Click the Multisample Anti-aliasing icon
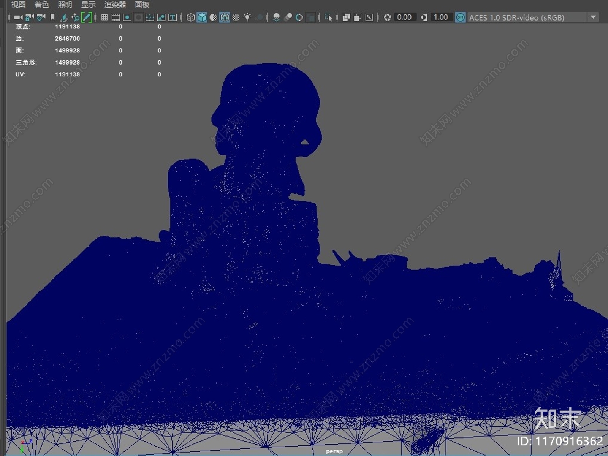Image resolution: width=608 pixels, height=456 pixels. pos(299,17)
